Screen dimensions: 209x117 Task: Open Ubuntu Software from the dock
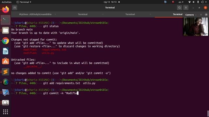pos(6,61)
